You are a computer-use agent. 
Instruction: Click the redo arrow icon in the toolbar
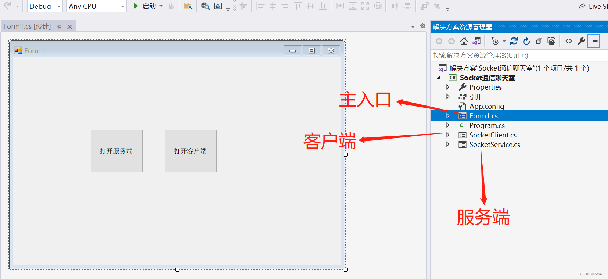point(7,6)
